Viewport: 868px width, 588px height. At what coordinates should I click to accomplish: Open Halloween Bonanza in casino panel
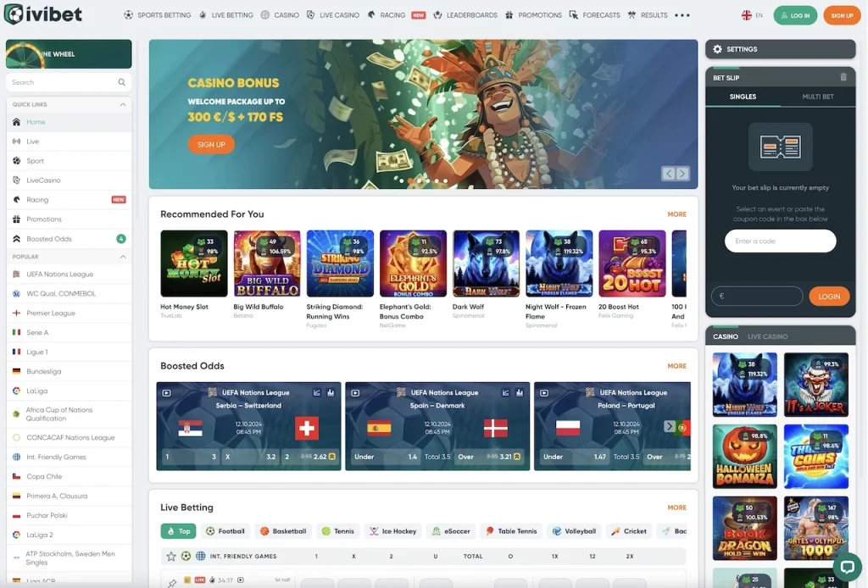[x=744, y=457]
